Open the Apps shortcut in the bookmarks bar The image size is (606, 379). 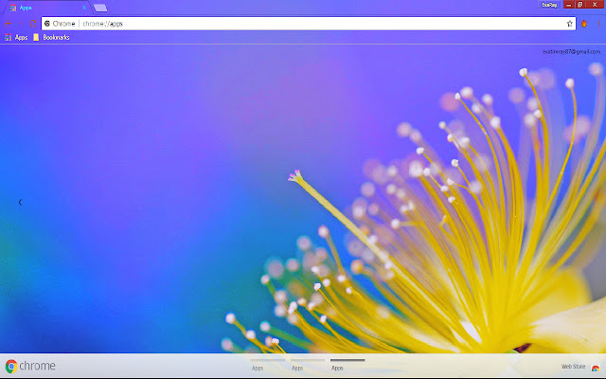pos(16,37)
